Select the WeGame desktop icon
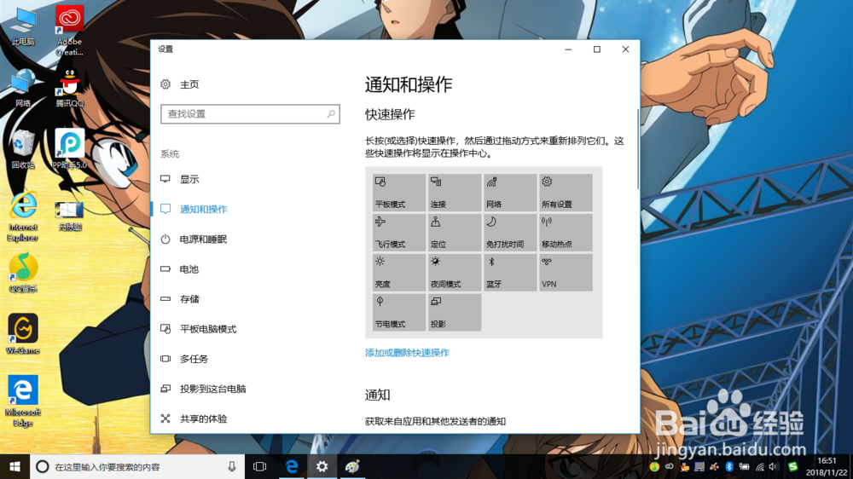 point(23,334)
